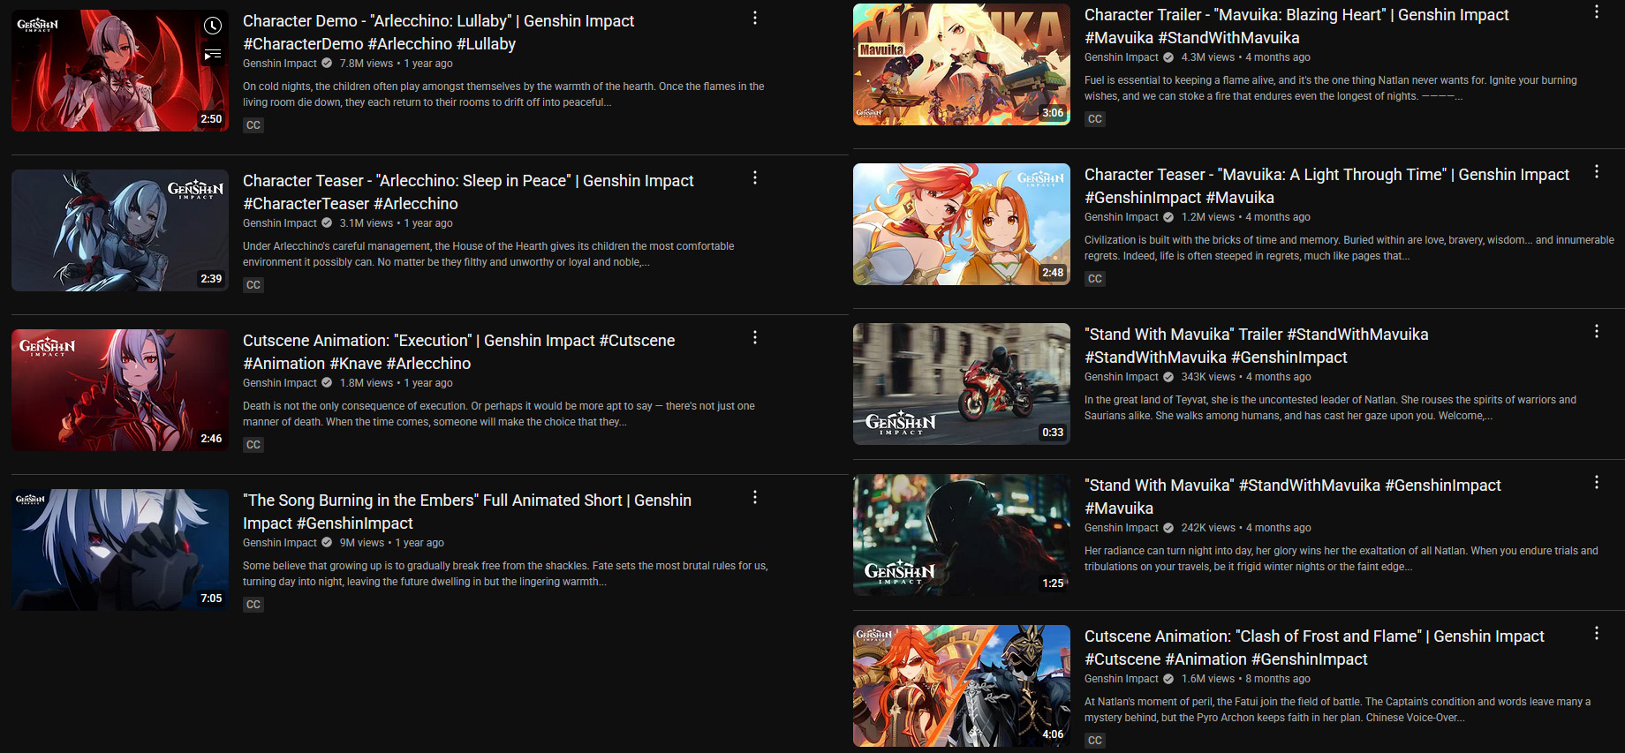Click #Lullaby hashtag in Arlecchino demo title
1625x753 pixels.
coord(486,44)
